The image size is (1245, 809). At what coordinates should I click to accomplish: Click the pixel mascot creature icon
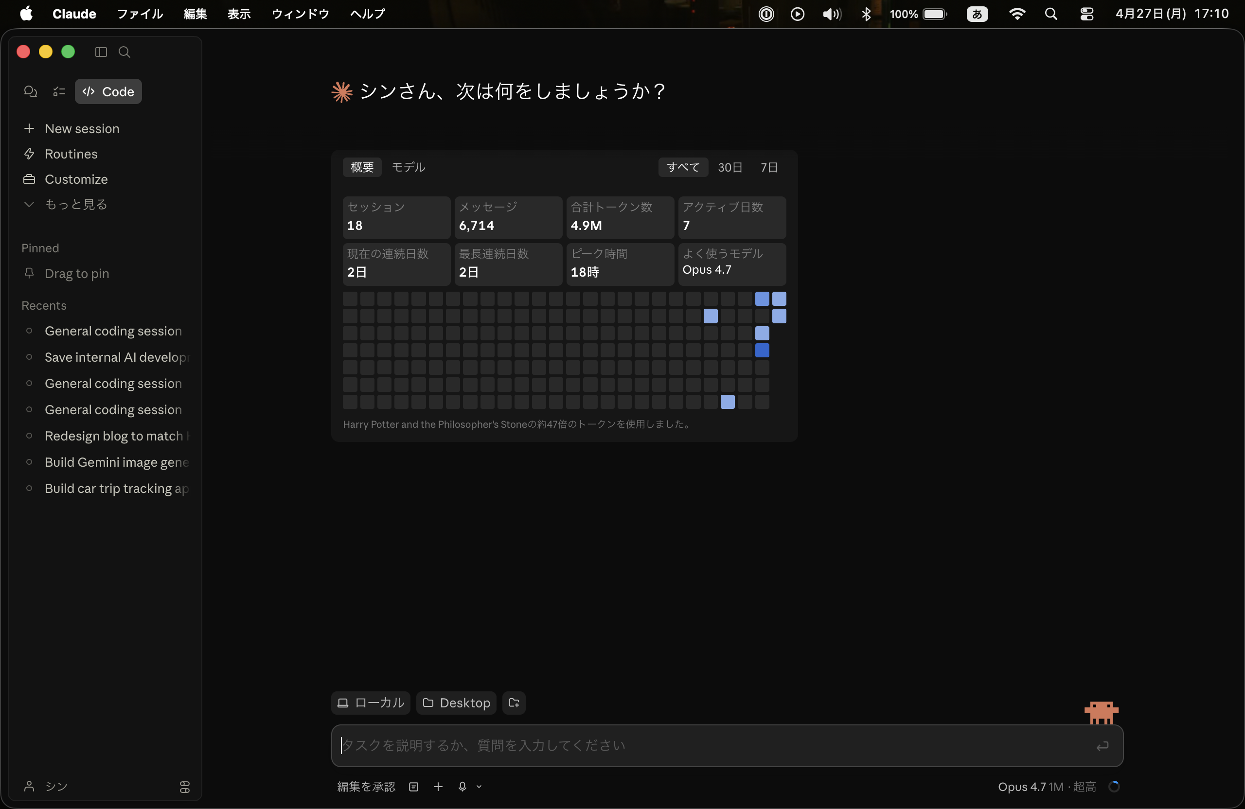1101,712
